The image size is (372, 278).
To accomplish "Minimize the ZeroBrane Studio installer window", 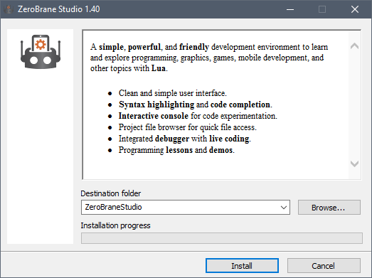I will pos(290,9).
